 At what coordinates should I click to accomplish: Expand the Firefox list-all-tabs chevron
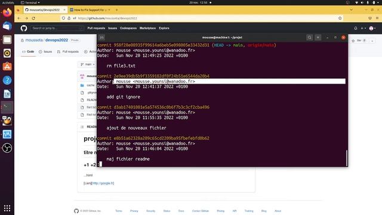[352, 10]
